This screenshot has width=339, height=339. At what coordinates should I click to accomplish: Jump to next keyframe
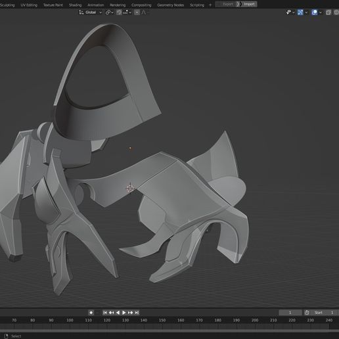[x=130, y=313]
